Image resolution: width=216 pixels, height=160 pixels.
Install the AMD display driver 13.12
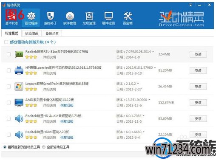(198, 103)
